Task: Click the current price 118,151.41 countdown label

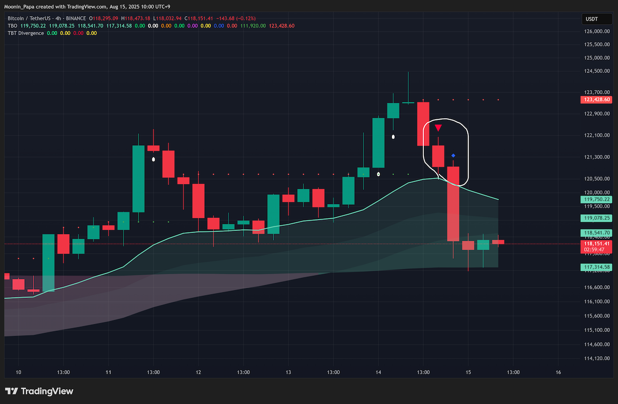Action: pos(597,247)
